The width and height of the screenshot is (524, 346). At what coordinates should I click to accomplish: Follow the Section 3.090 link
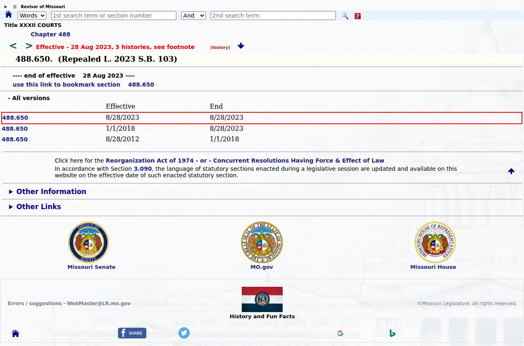click(x=143, y=169)
